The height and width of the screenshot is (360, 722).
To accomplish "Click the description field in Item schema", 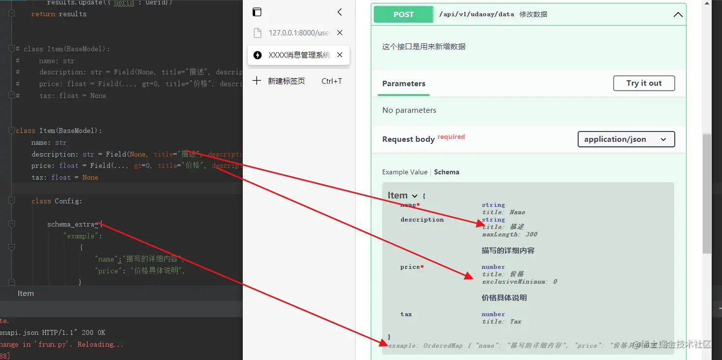I will 422,220.
